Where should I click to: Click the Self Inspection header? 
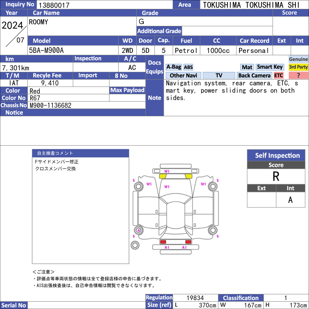tap(276, 155)
